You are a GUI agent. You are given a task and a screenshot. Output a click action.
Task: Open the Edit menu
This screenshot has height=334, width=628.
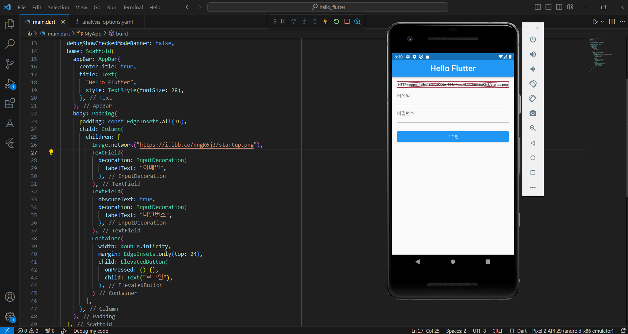37,7
